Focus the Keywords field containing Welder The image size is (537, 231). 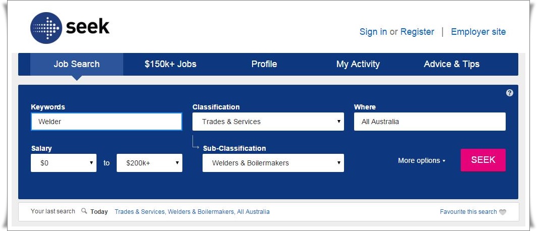[x=107, y=122]
